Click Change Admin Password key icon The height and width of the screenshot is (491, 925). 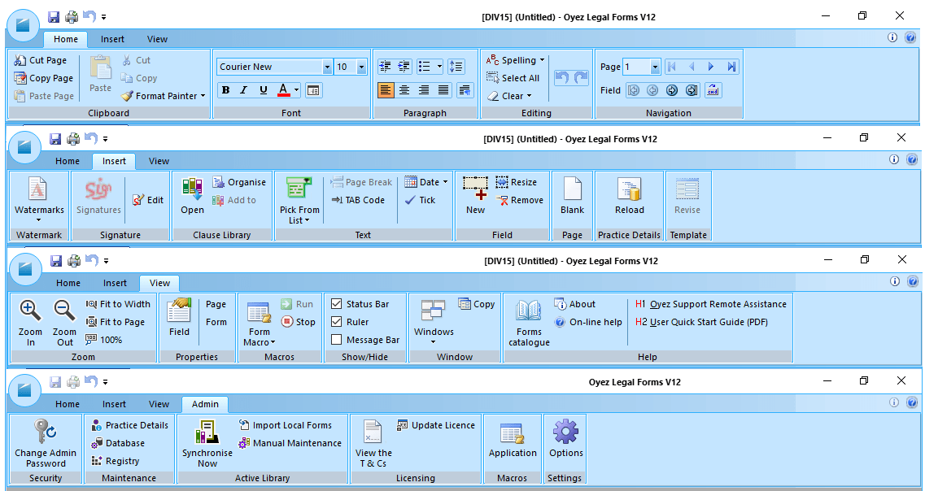click(45, 432)
